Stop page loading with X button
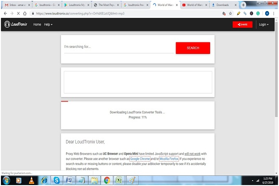 pyautogui.click(x=18, y=13)
